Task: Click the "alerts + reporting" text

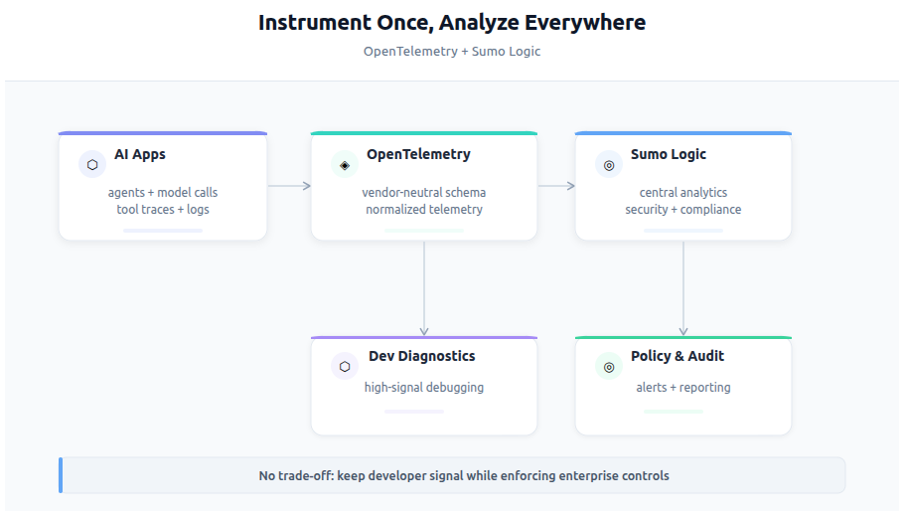Action: [683, 388]
